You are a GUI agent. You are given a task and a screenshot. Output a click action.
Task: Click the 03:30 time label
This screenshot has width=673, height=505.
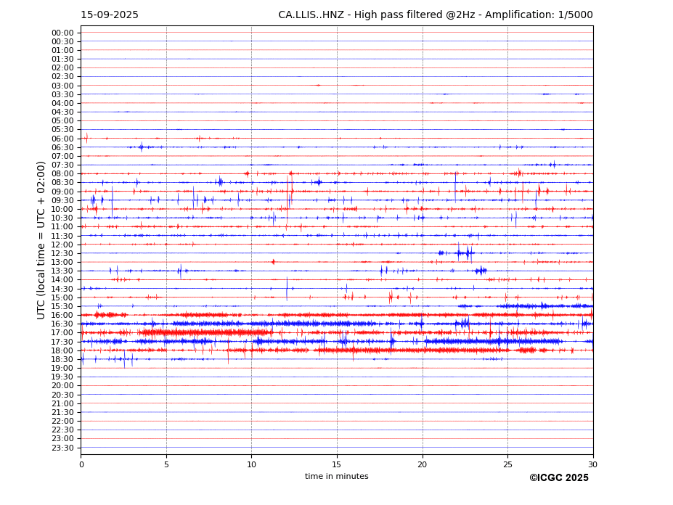tap(62, 94)
